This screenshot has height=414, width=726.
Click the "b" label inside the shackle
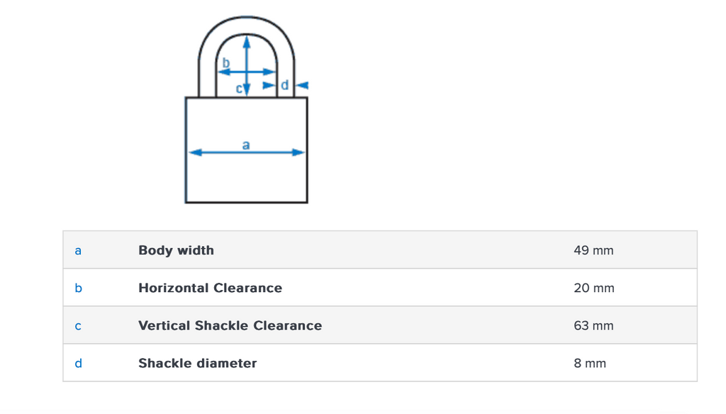[226, 63]
